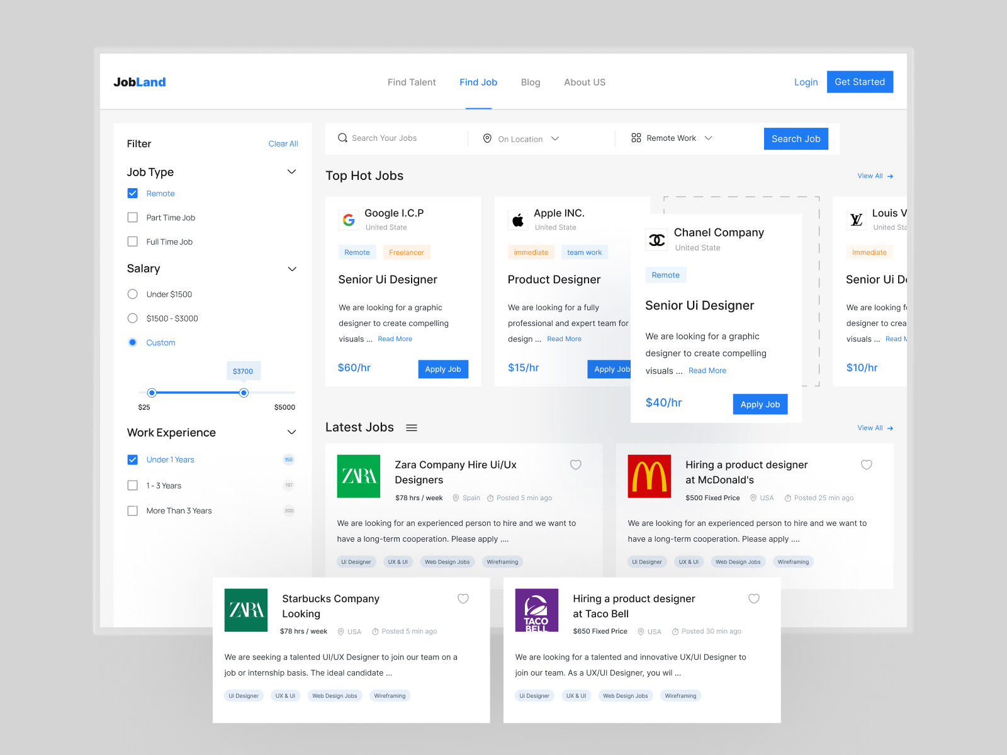
Task: Favorite the McDonald's product designer job
Action: click(867, 465)
